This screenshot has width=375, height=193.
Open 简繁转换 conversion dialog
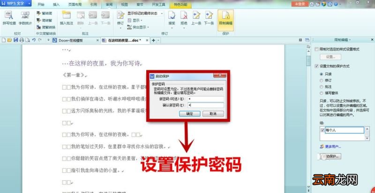click(46, 27)
